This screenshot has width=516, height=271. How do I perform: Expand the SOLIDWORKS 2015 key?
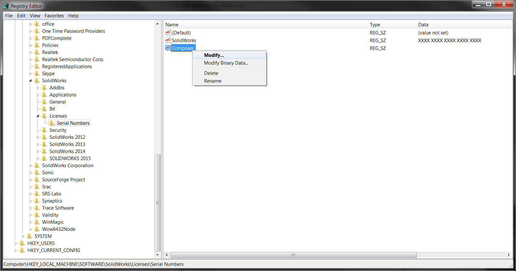pos(38,158)
